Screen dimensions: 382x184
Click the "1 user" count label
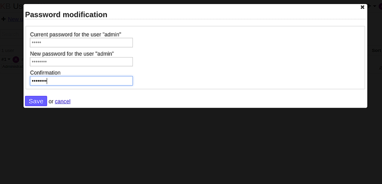(x=8, y=50)
